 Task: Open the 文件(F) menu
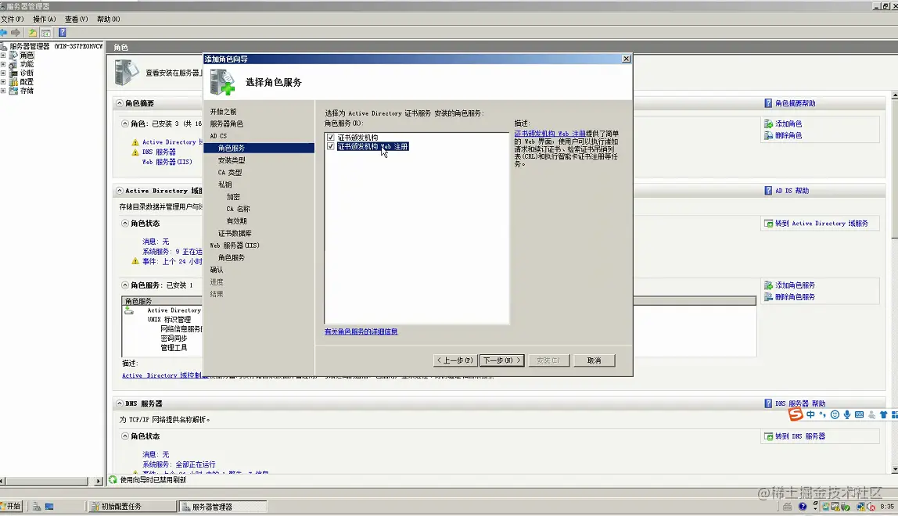pos(12,19)
